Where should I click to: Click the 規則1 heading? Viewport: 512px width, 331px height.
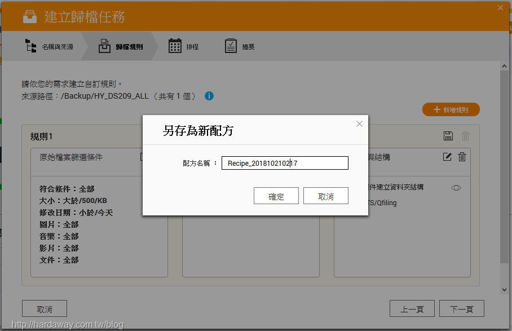click(41, 136)
